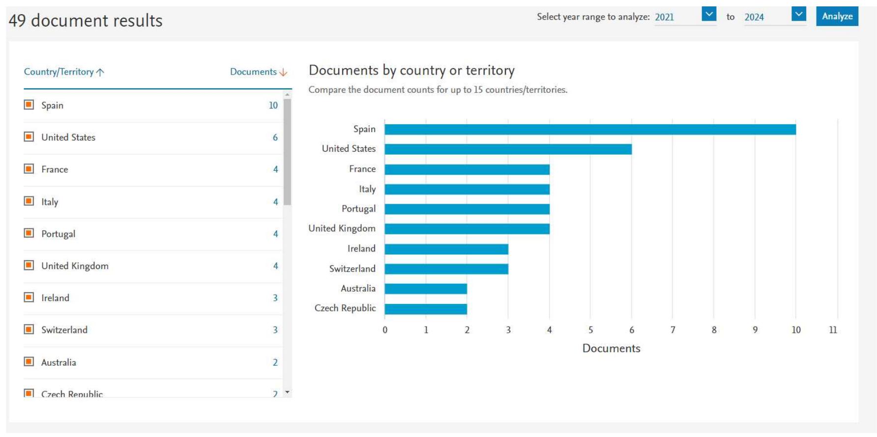Image resolution: width=877 pixels, height=437 pixels.
Task: Uncheck the United States checkbox
Action: [x=29, y=137]
